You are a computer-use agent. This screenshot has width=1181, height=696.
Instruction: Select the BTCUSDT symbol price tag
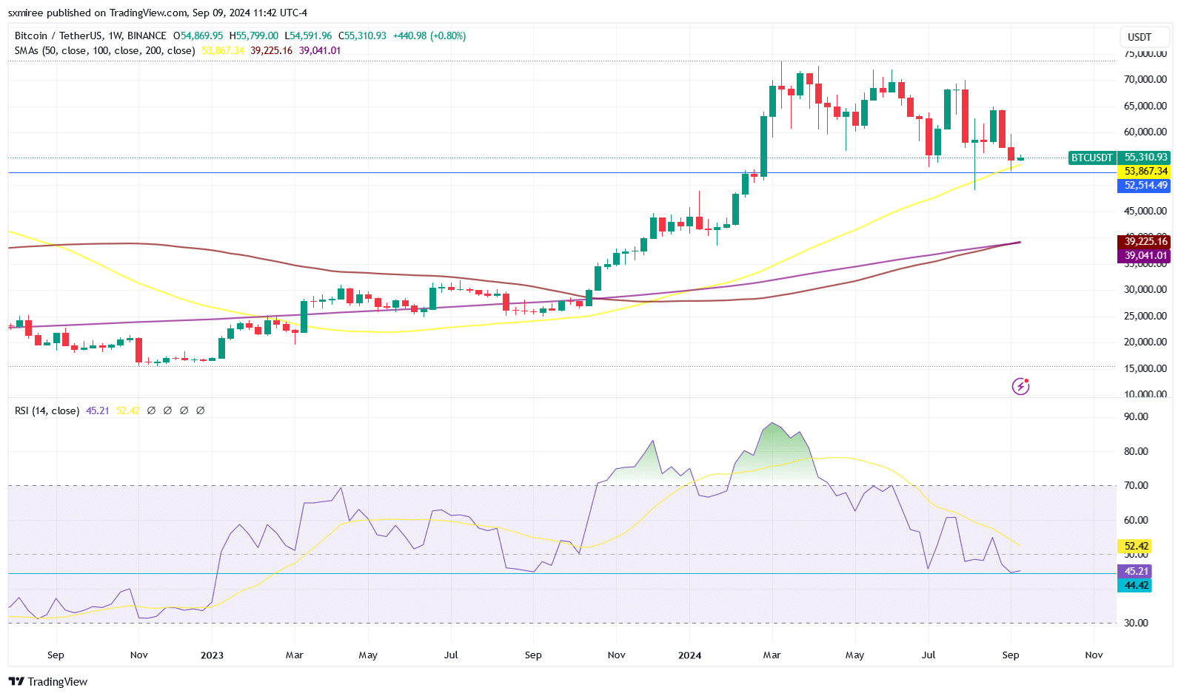(x=1092, y=158)
